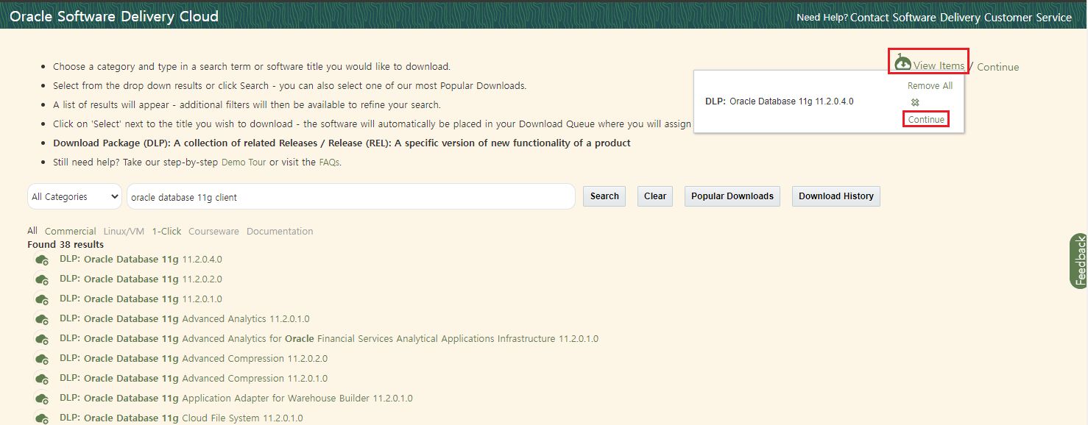Open the FAQs link
Image resolution: width=1088 pixels, height=425 pixels.
[x=329, y=162]
